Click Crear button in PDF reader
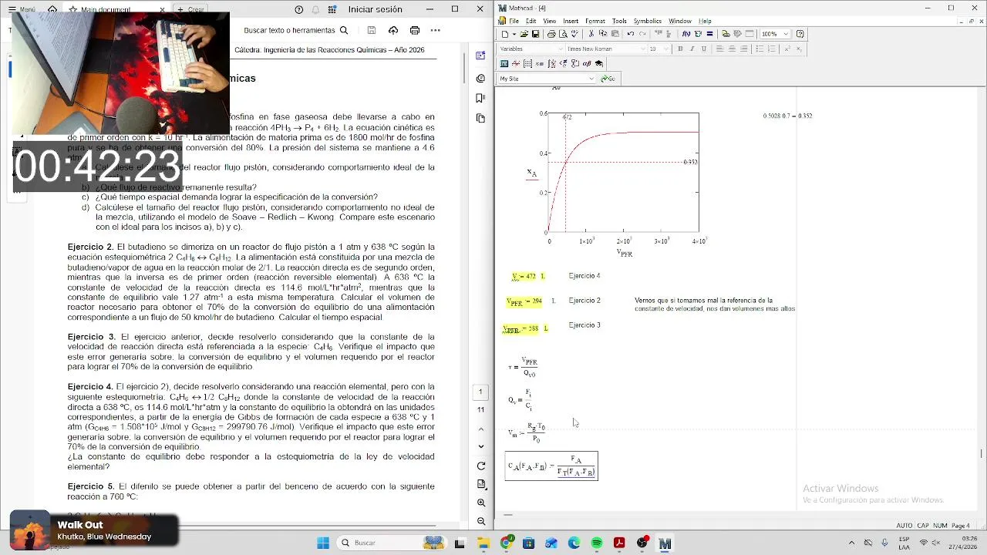The width and height of the screenshot is (987, 555). click(x=192, y=9)
